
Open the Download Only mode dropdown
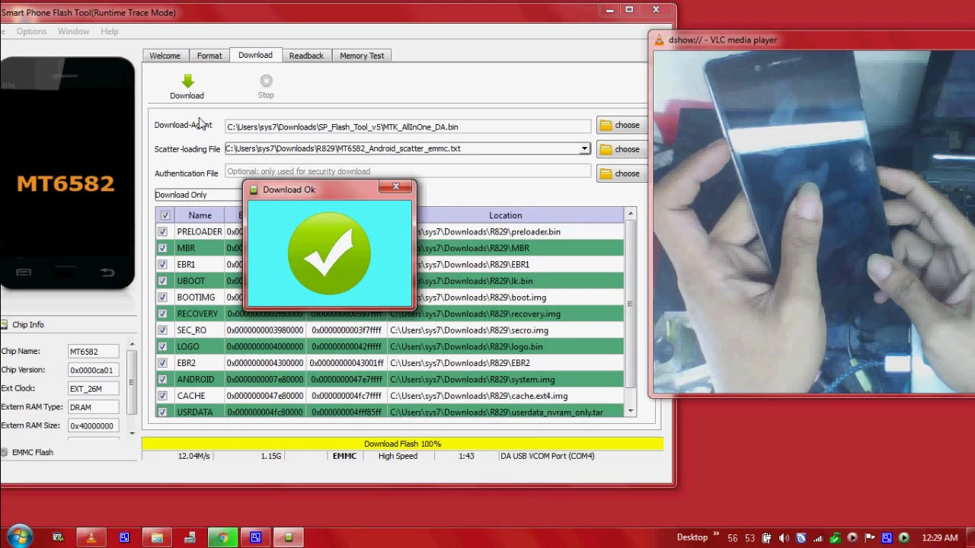pos(198,195)
